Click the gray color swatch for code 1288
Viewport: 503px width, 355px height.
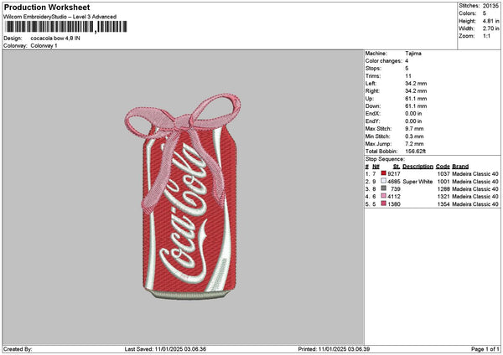click(383, 188)
